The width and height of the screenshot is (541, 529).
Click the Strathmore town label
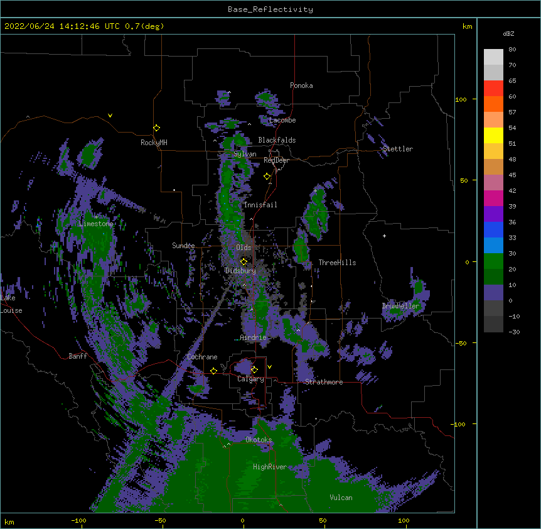click(324, 382)
